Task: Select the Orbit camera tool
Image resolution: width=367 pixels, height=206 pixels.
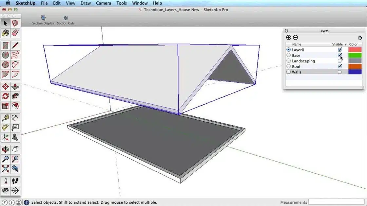Action: coord(6,149)
